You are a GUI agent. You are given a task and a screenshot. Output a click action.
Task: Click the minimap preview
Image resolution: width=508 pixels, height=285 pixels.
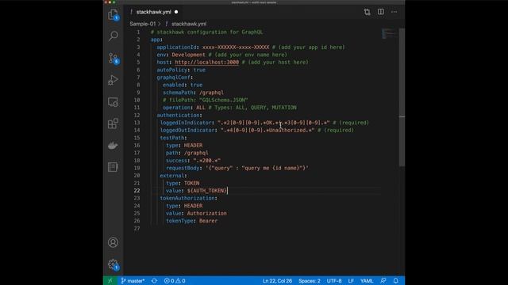pyautogui.click(x=389, y=33)
